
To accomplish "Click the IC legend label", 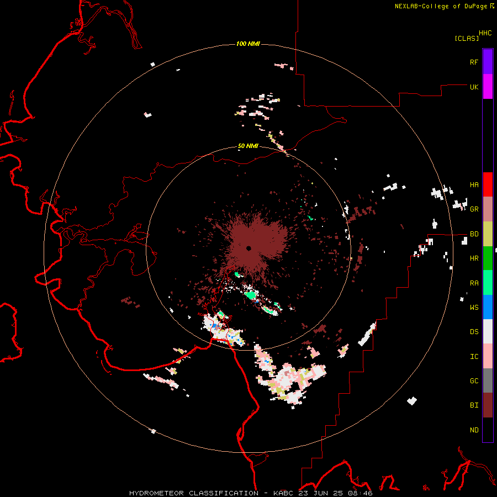I will (474, 357).
